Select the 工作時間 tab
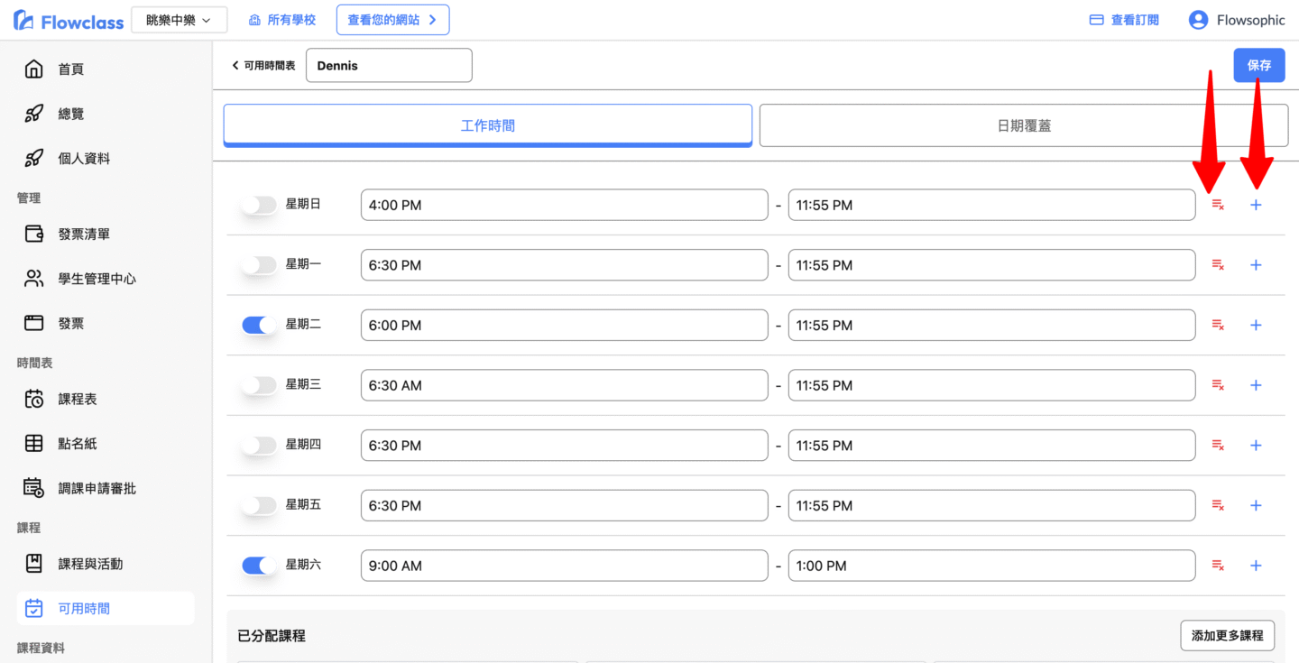The width and height of the screenshot is (1299, 663). [x=487, y=125]
